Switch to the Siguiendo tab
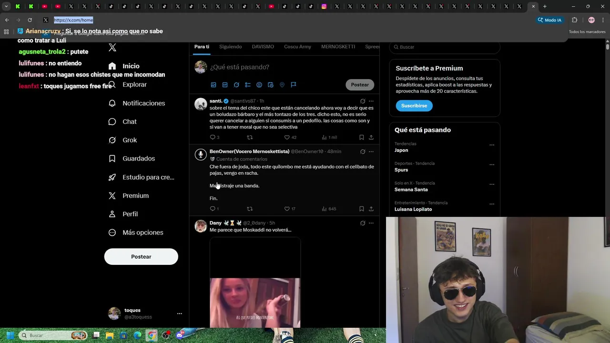 (231, 47)
